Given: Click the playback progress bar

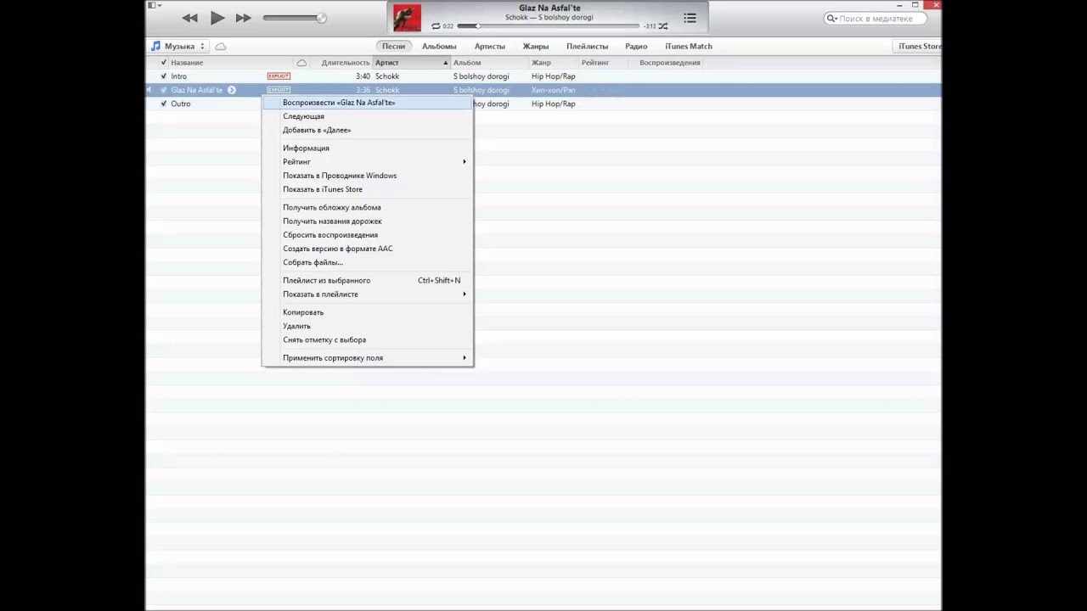Looking at the screenshot, I should [x=548, y=26].
